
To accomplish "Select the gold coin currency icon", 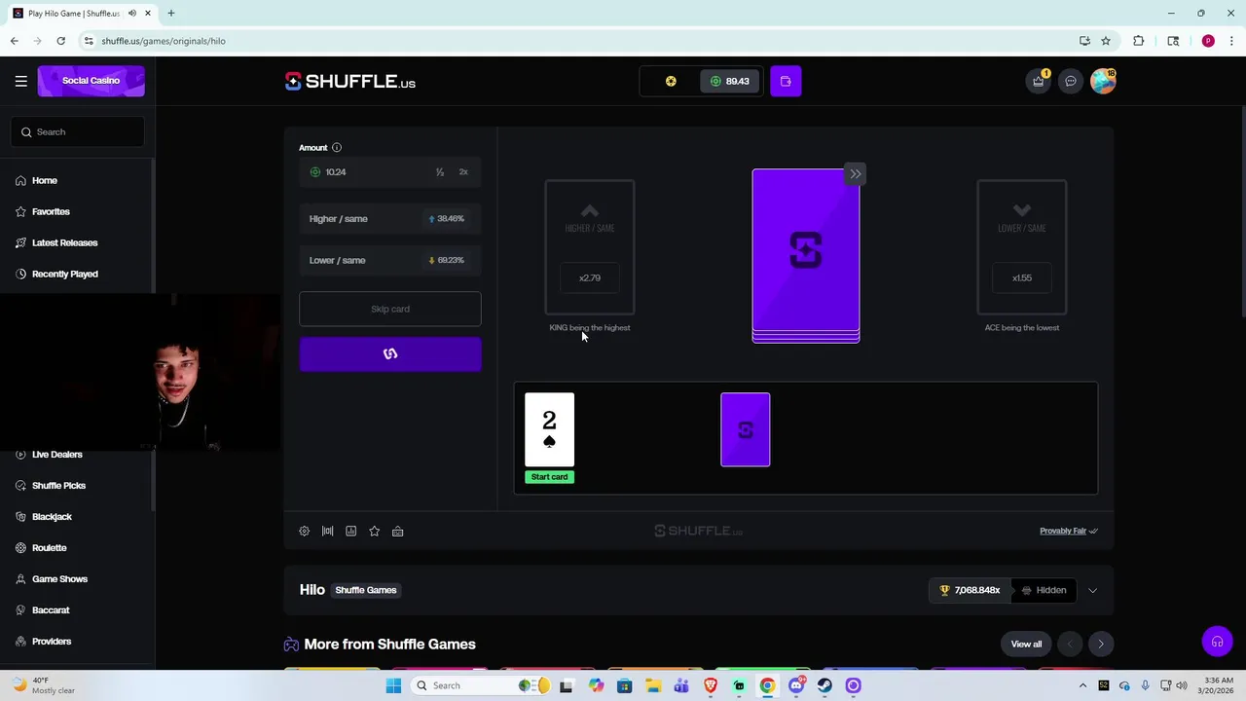I will (671, 81).
